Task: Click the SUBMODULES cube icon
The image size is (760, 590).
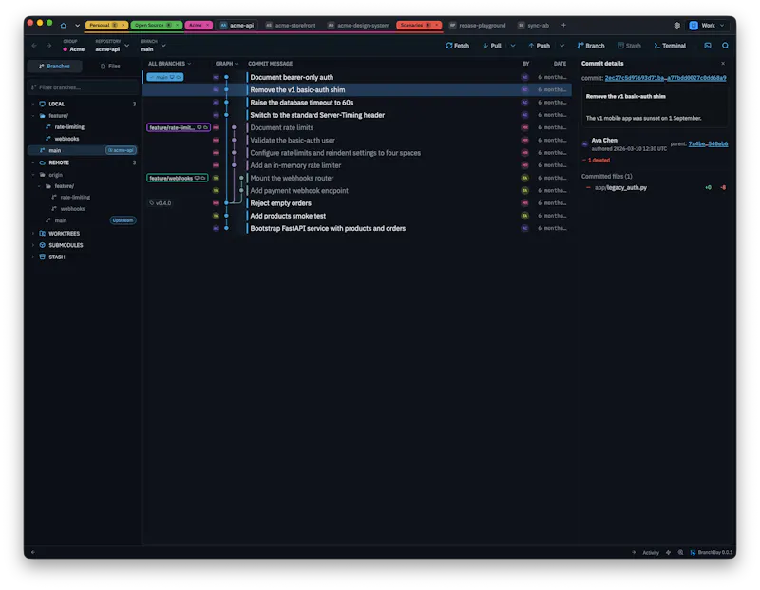Action: (42, 245)
